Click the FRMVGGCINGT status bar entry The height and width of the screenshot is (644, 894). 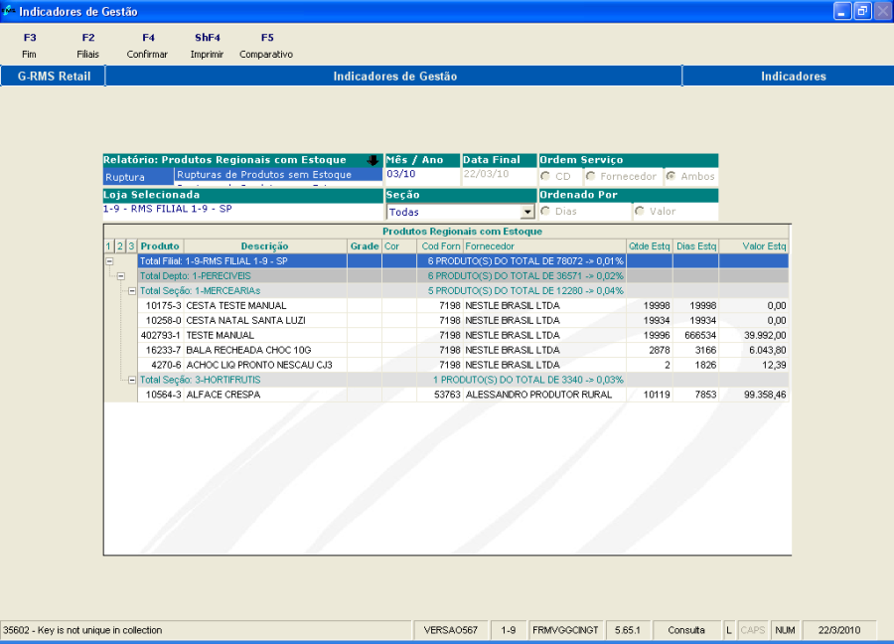[565, 630]
